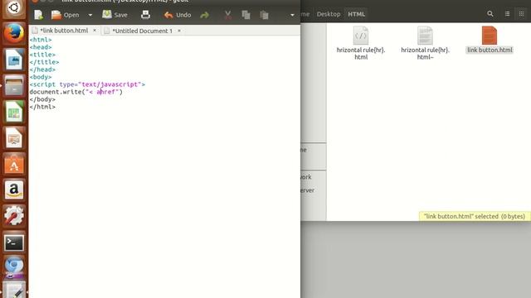Open a file with the Open button

66,15
